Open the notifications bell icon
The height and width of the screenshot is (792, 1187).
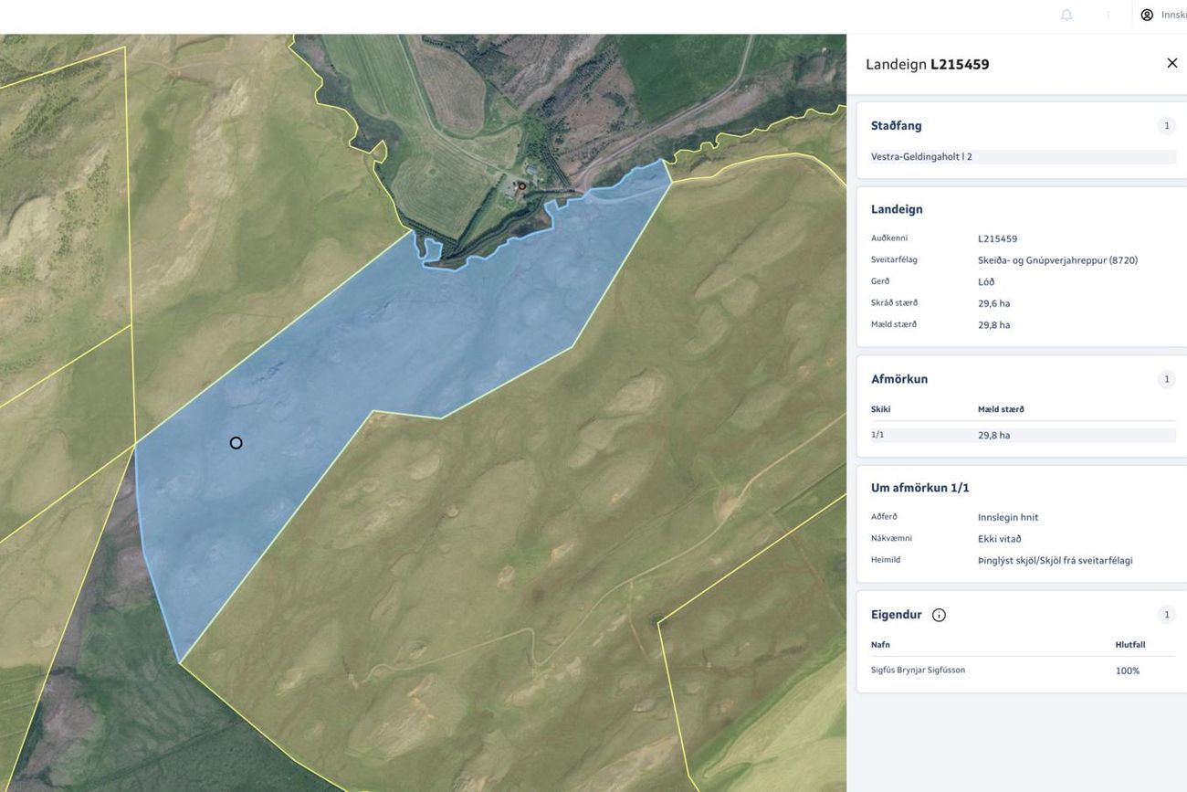(x=1066, y=15)
